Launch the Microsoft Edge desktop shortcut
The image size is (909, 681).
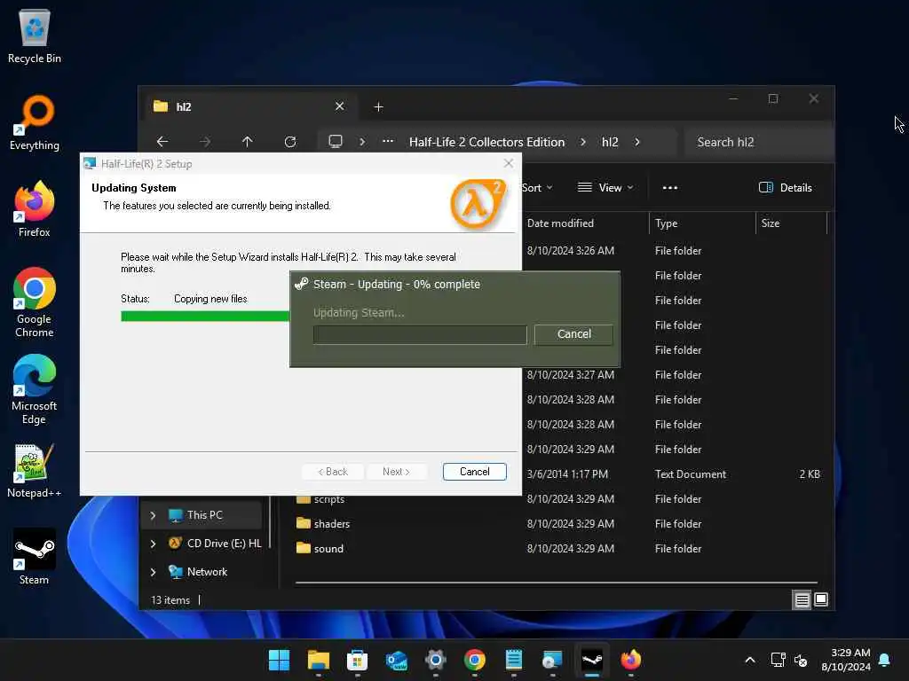coord(35,389)
